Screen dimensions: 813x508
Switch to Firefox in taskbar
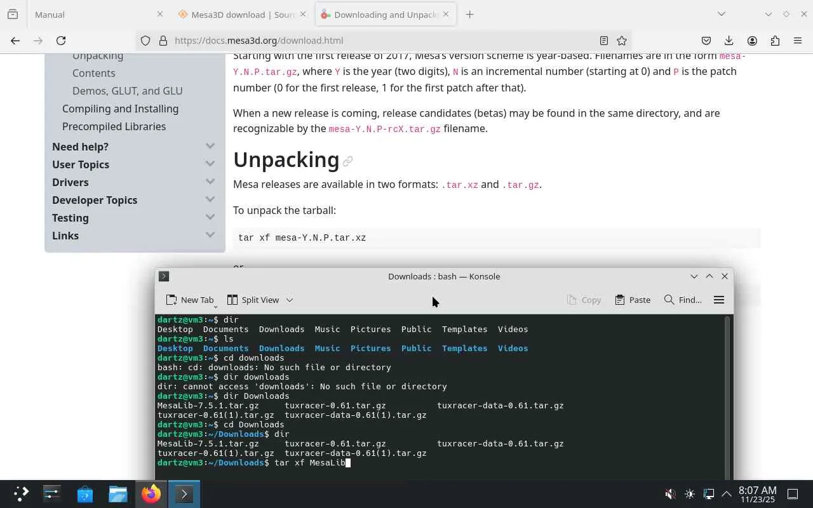coord(151,493)
